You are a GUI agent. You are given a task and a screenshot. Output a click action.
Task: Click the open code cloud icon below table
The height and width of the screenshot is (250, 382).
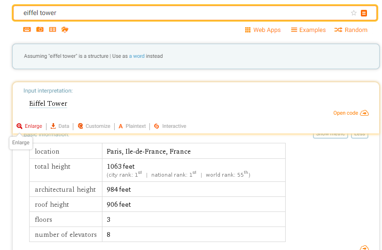(364, 248)
